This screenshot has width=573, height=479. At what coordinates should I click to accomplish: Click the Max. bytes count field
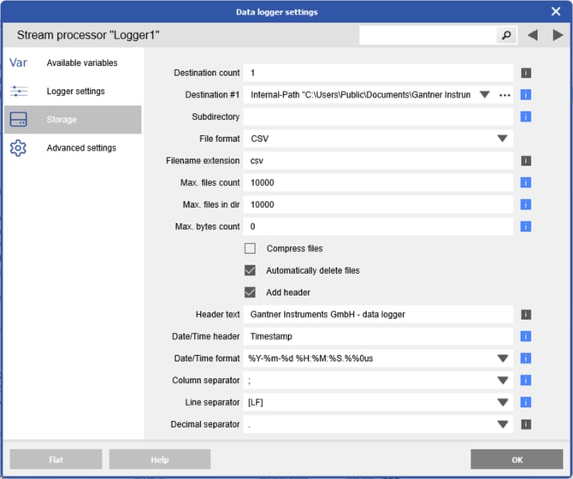point(378,227)
